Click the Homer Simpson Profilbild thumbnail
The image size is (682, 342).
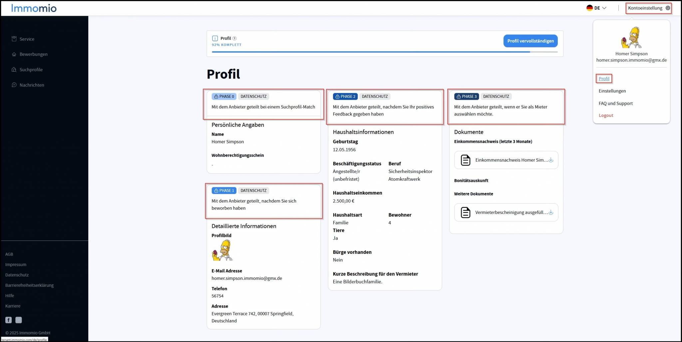click(x=222, y=251)
